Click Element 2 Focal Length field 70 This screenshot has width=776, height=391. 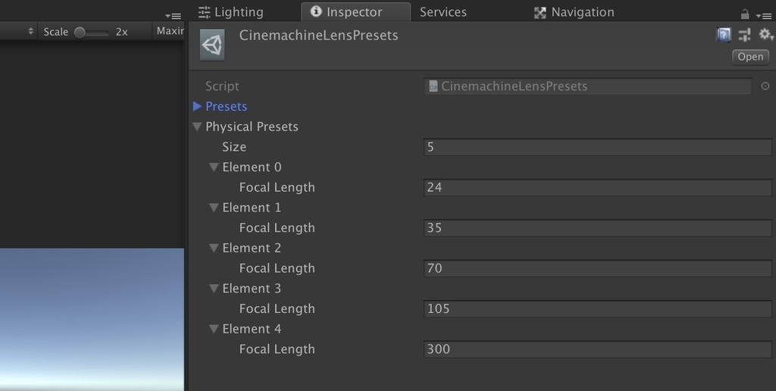coord(597,268)
